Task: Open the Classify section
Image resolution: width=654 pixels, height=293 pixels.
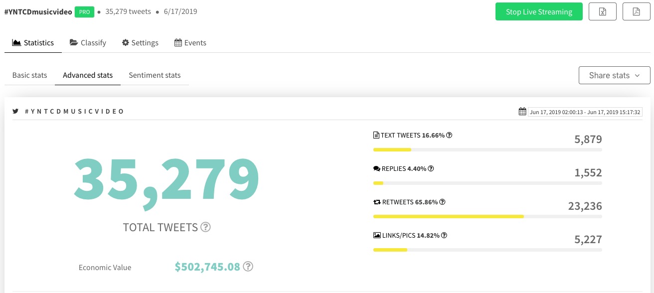Action: tap(88, 42)
